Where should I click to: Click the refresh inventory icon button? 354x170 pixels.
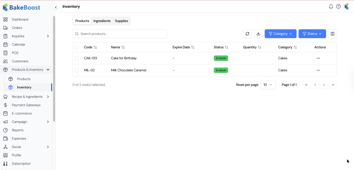(247, 34)
